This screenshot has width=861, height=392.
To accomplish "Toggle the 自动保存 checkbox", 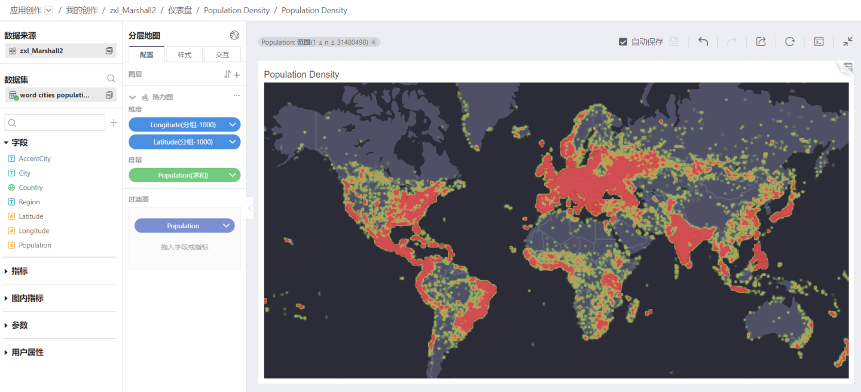I will (x=623, y=42).
